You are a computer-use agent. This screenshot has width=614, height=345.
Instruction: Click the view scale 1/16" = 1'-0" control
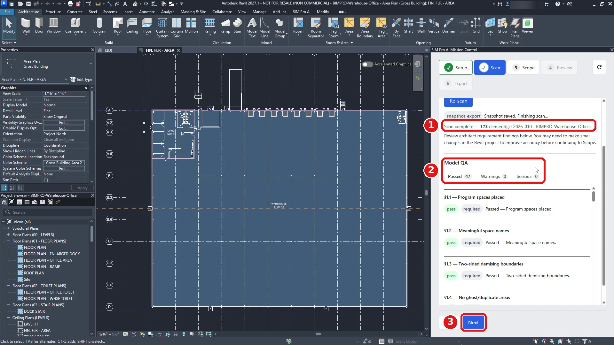(x=109, y=334)
